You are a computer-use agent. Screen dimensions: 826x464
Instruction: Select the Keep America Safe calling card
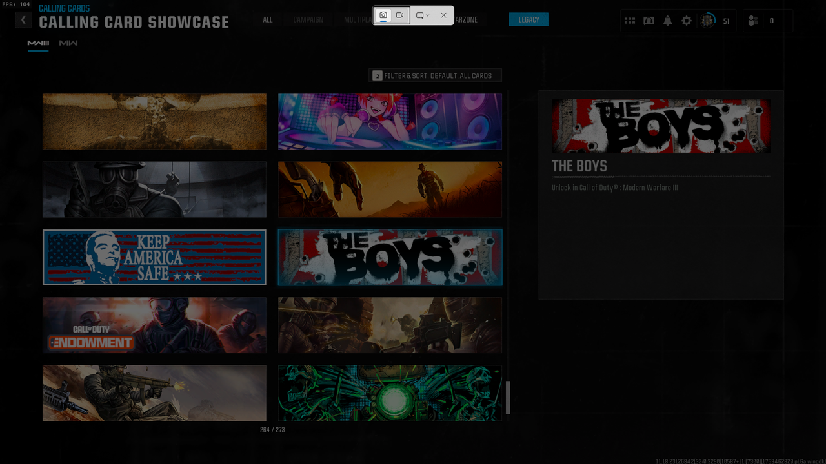pyautogui.click(x=154, y=257)
